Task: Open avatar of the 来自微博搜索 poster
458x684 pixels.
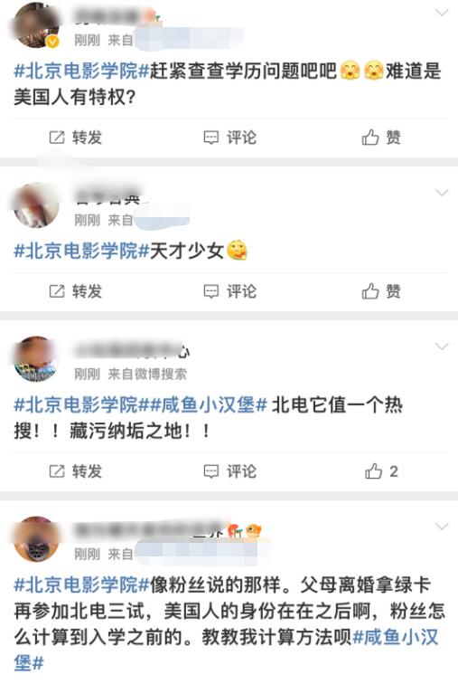Action: coord(36,359)
